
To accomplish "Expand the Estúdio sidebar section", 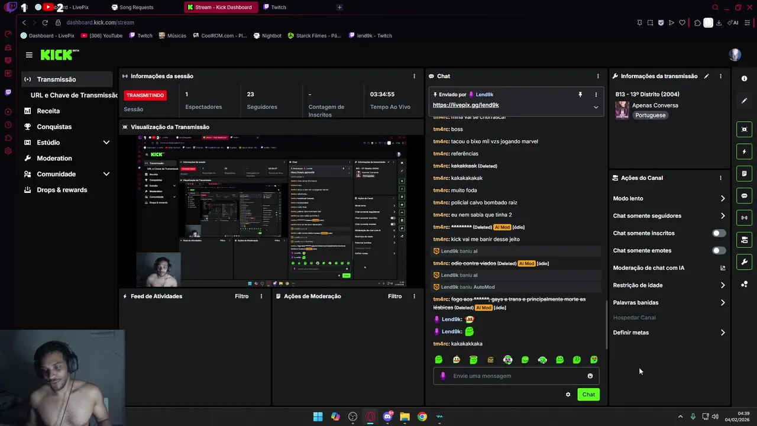I will click(106, 143).
